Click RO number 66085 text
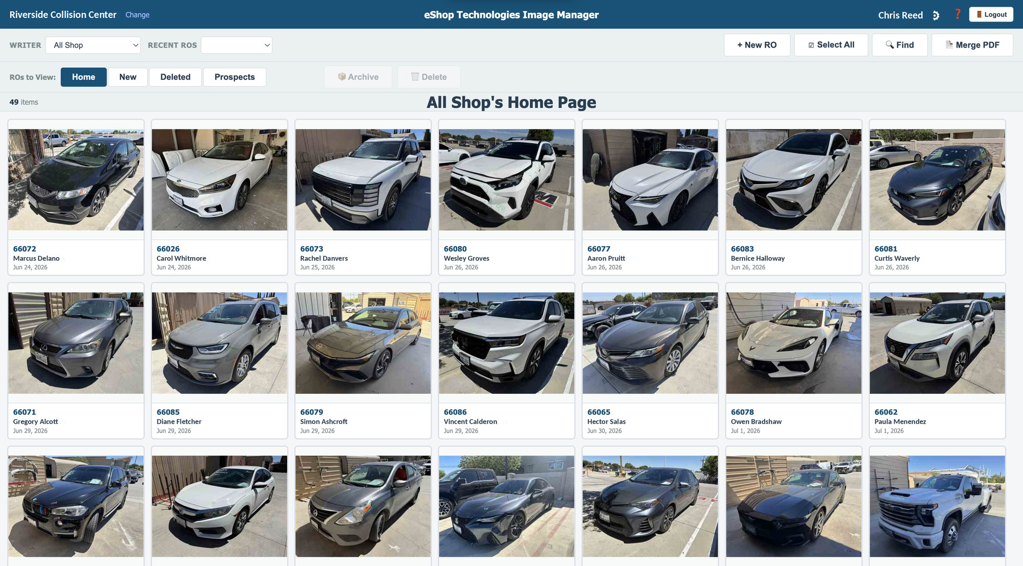This screenshot has width=1023, height=566. pos(168,412)
